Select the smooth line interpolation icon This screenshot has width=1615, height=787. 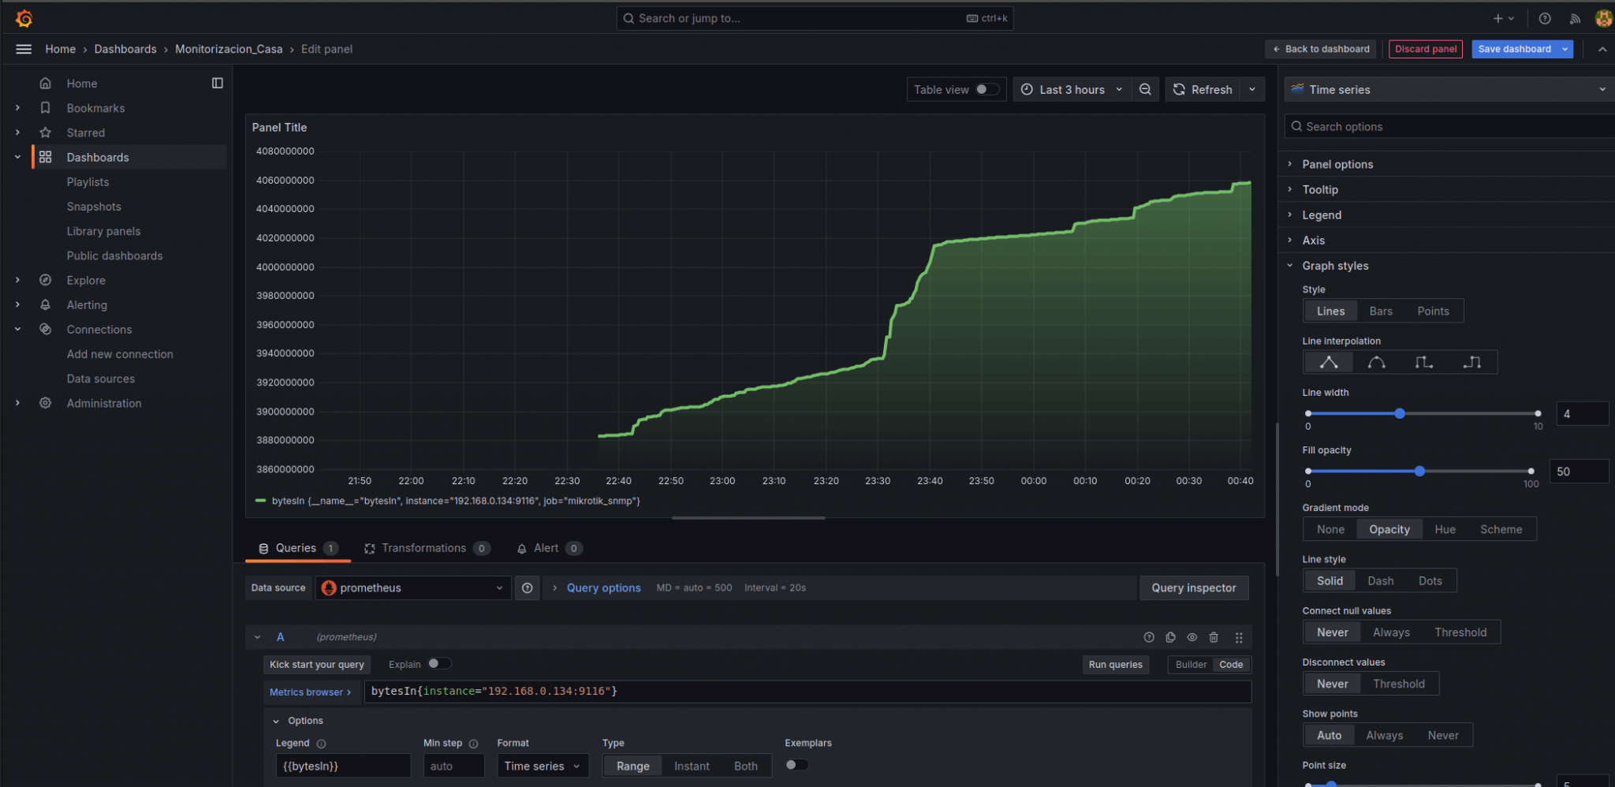point(1376,362)
